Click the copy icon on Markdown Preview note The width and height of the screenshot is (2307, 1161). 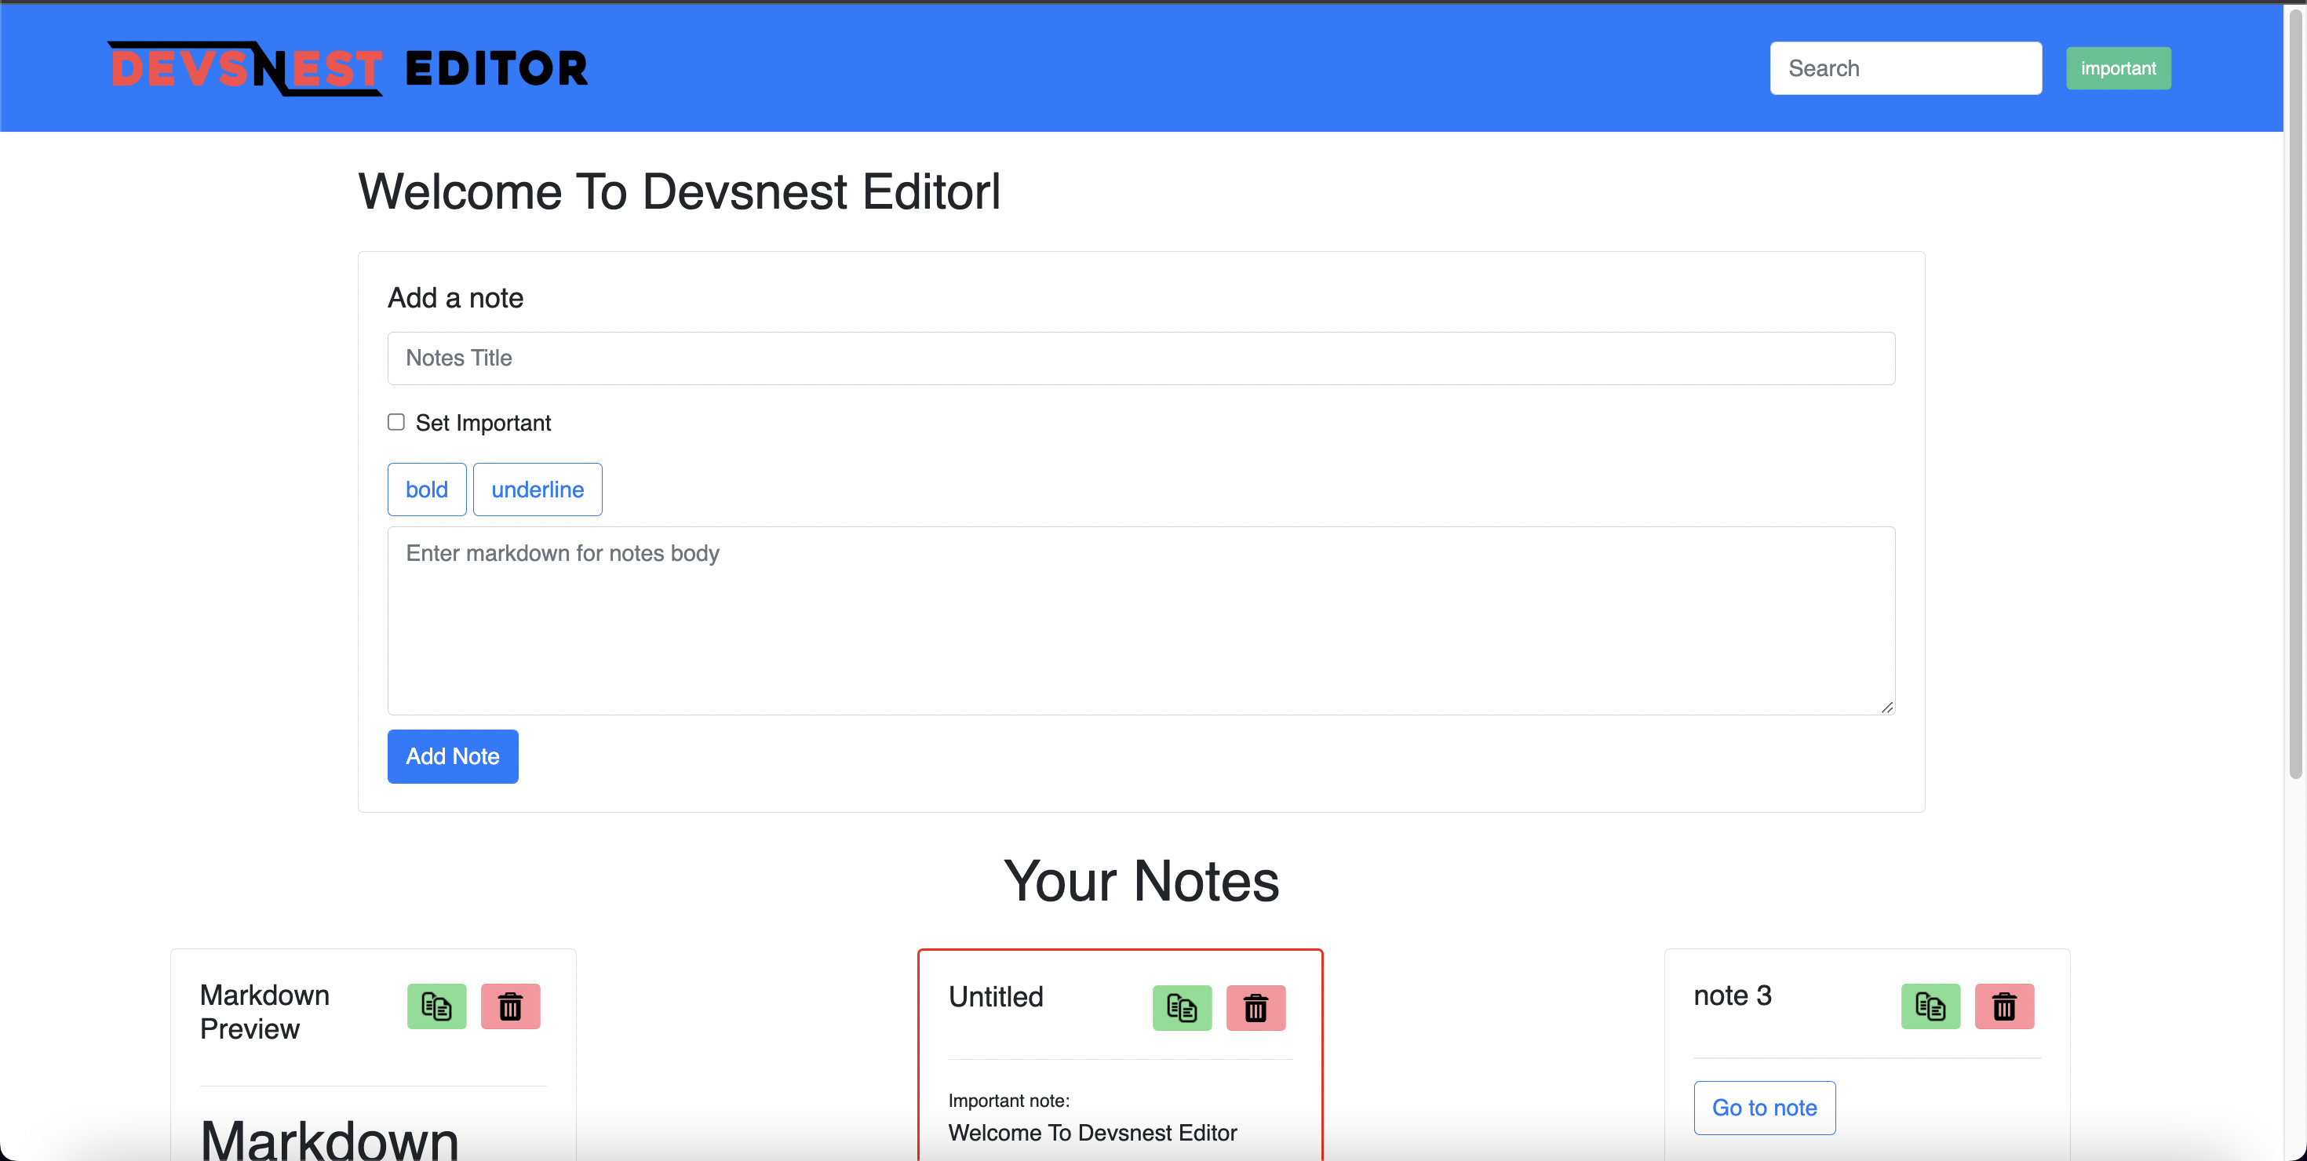436,1006
